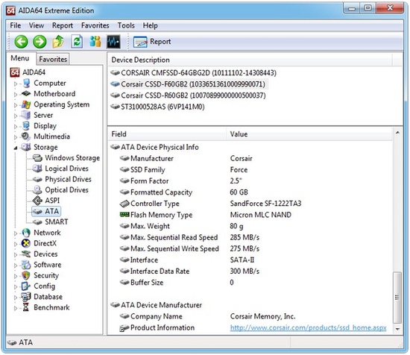Expand the Computer tree node
410x355 pixels.
coord(16,84)
